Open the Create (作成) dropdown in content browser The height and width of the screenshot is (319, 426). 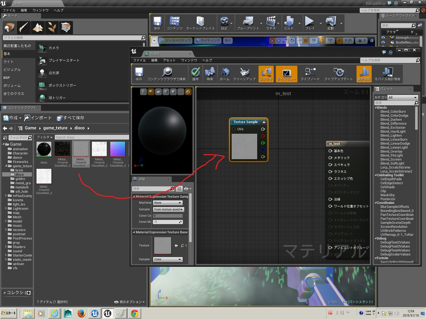coord(12,118)
